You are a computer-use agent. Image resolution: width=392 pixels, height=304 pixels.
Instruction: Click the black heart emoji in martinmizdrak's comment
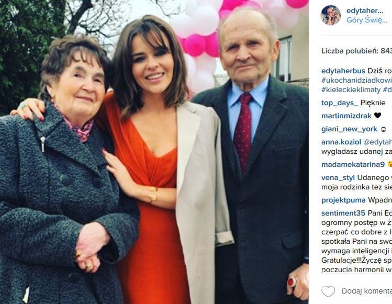pos(377,116)
